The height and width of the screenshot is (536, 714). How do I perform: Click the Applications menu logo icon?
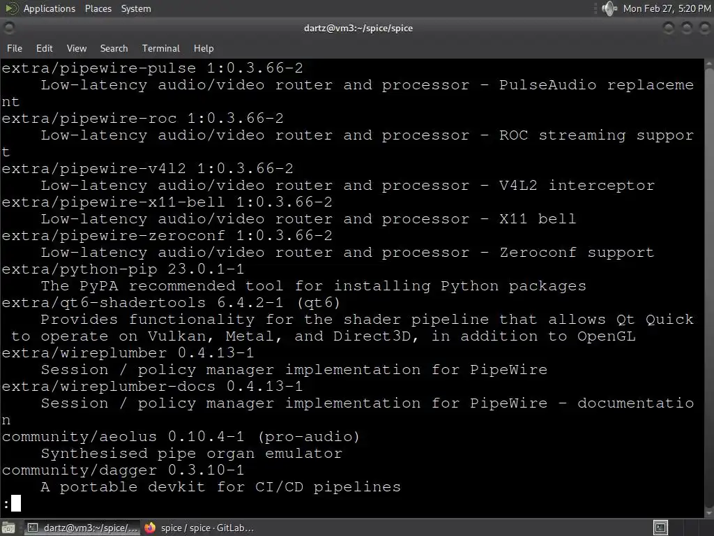tap(11, 8)
